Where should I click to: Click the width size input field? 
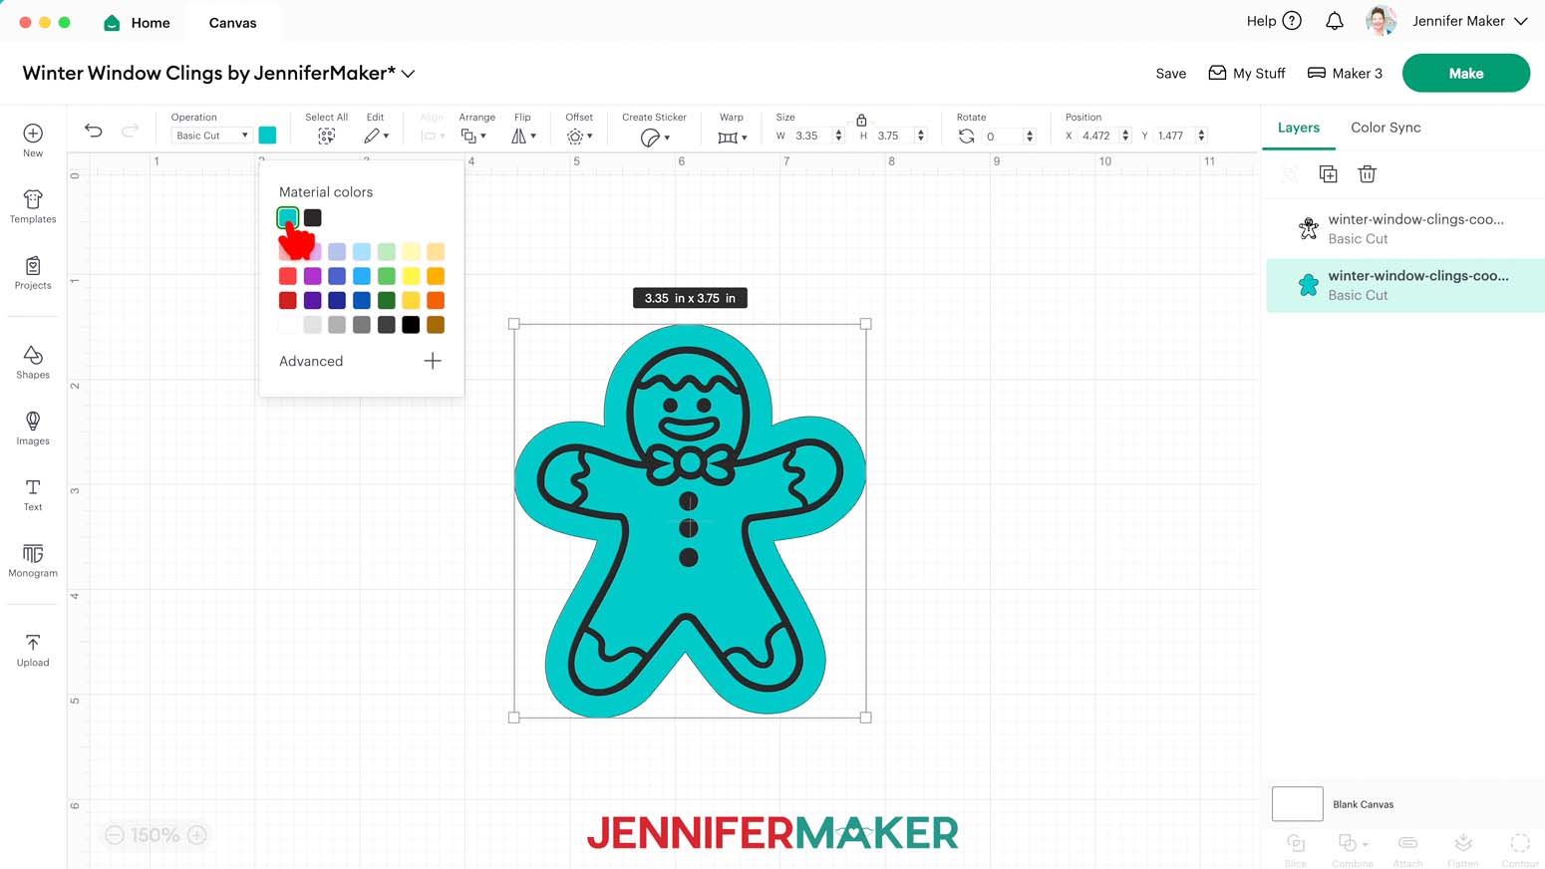pos(811,136)
